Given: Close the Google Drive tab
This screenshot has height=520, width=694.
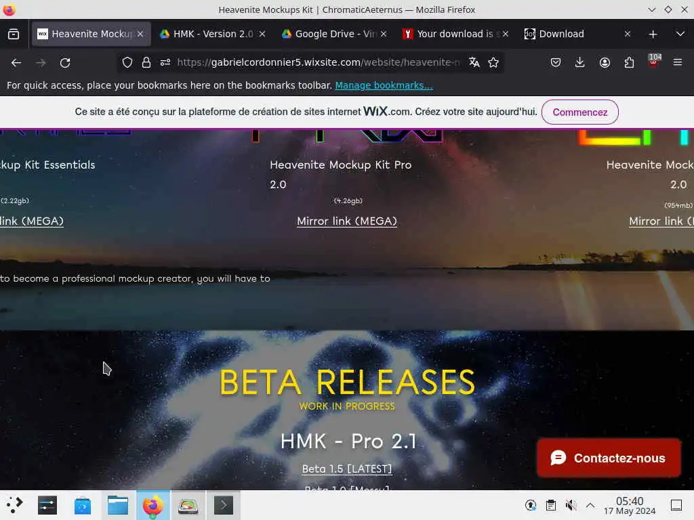Looking at the screenshot, I should (x=384, y=34).
